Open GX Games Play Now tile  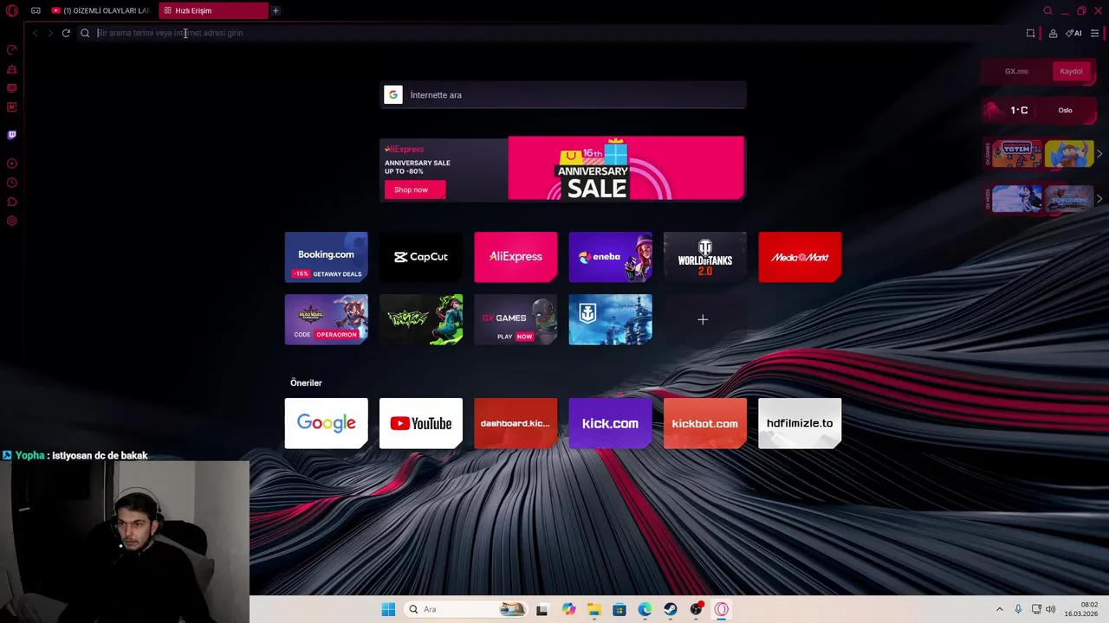[x=516, y=319]
